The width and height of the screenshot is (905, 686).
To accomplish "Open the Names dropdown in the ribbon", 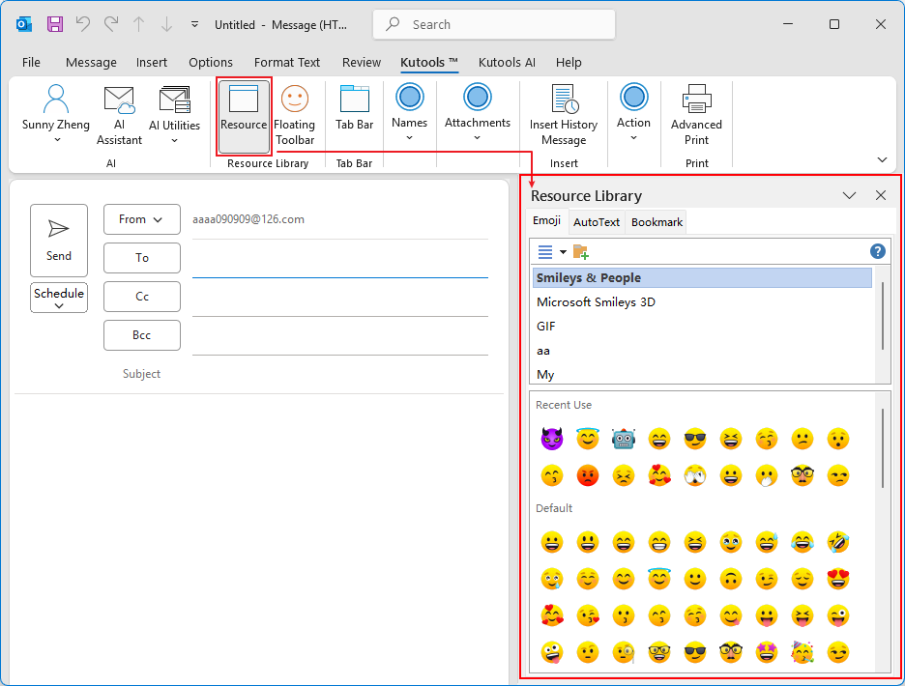I will pyautogui.click(x=409, y=112).
